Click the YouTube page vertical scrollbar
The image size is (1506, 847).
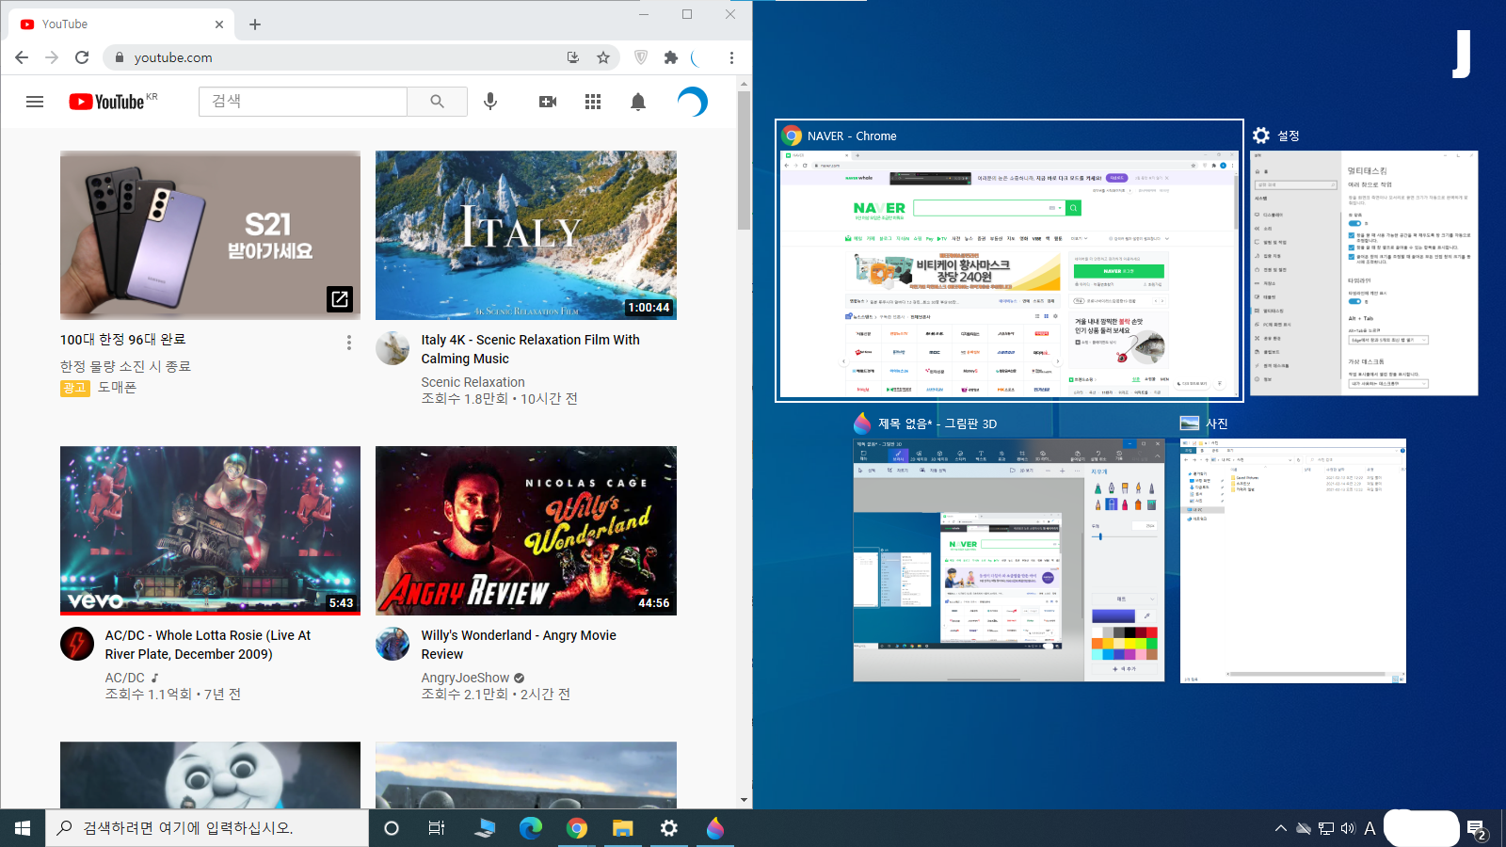745,160
